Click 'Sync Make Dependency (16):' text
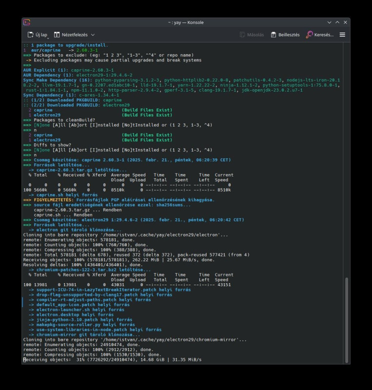372x390 pixels. (58, 80)
